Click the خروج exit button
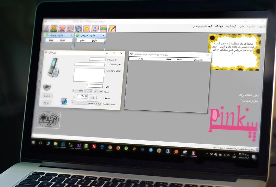This screenshot has width=276, height=187. pyautogui.click(x=47, y=103)
